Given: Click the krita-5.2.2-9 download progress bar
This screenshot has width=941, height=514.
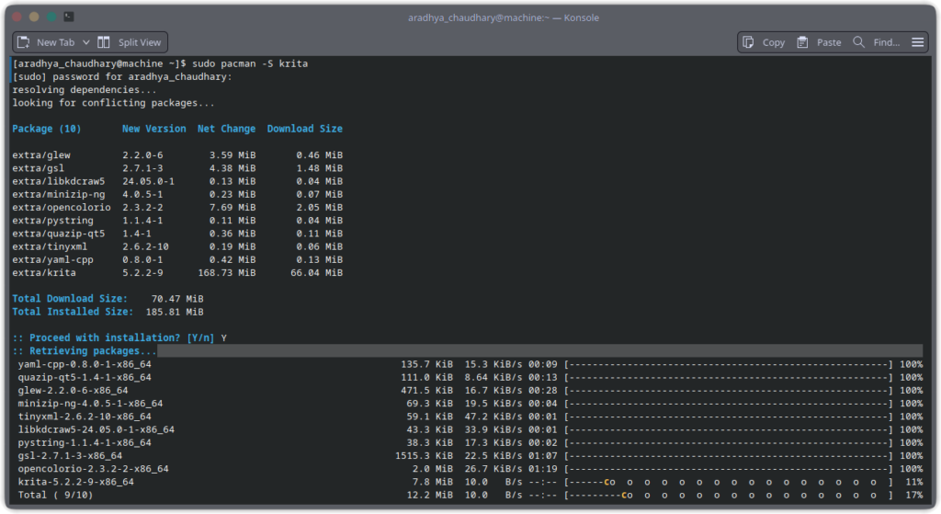Looking at the screenshot, I should [x=729, y=482].
